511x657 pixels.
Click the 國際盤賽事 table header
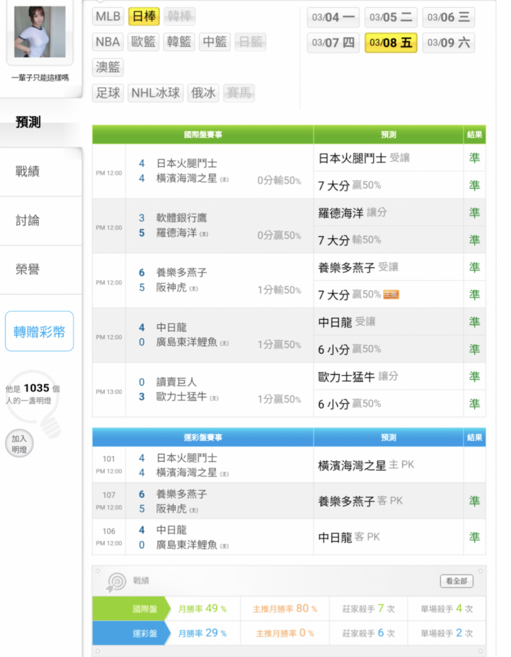point(203,135)
